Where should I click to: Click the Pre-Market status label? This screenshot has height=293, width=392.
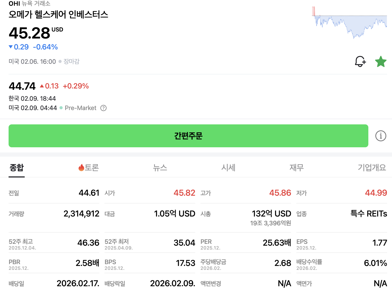coord(81,108)
